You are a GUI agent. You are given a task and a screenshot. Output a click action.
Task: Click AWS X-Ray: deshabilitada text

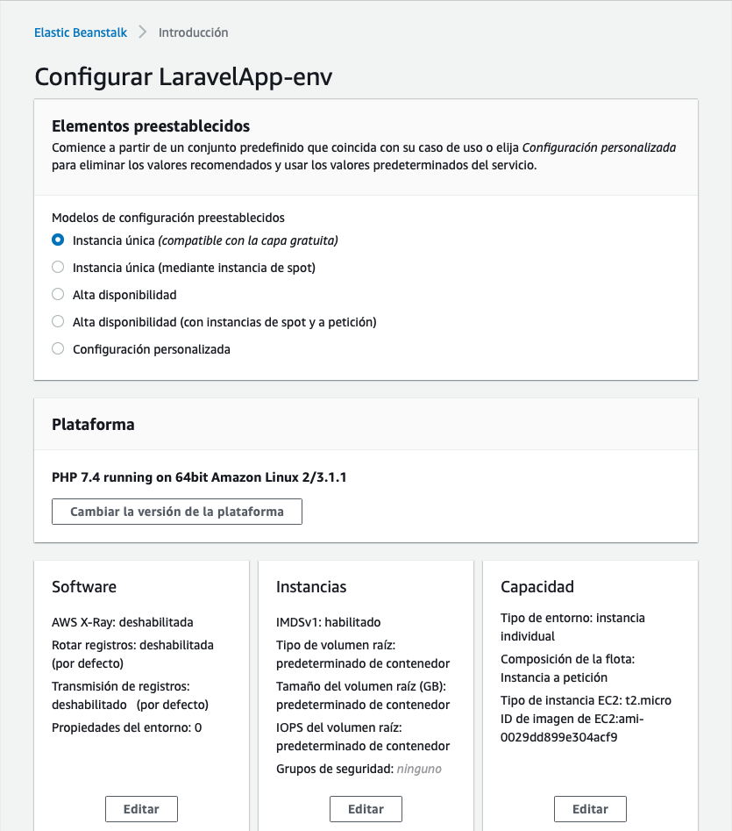coord(122,622)
